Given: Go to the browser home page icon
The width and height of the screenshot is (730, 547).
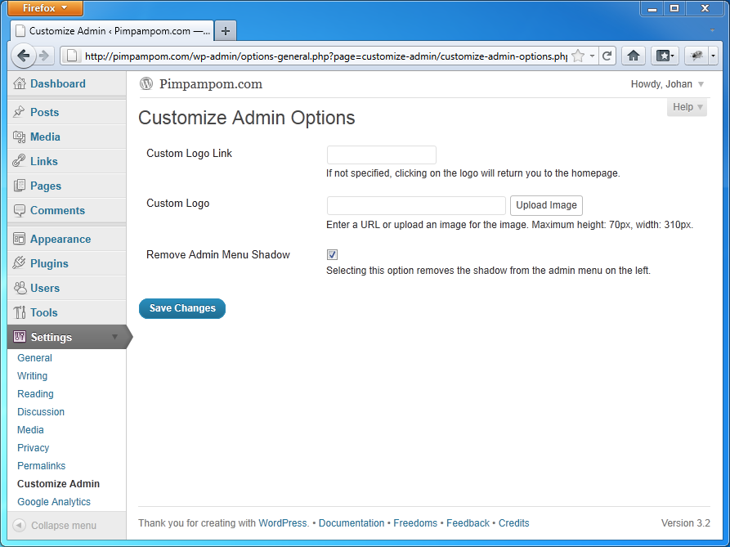Looking at the screenshot, I should click(x=634, y=56).
